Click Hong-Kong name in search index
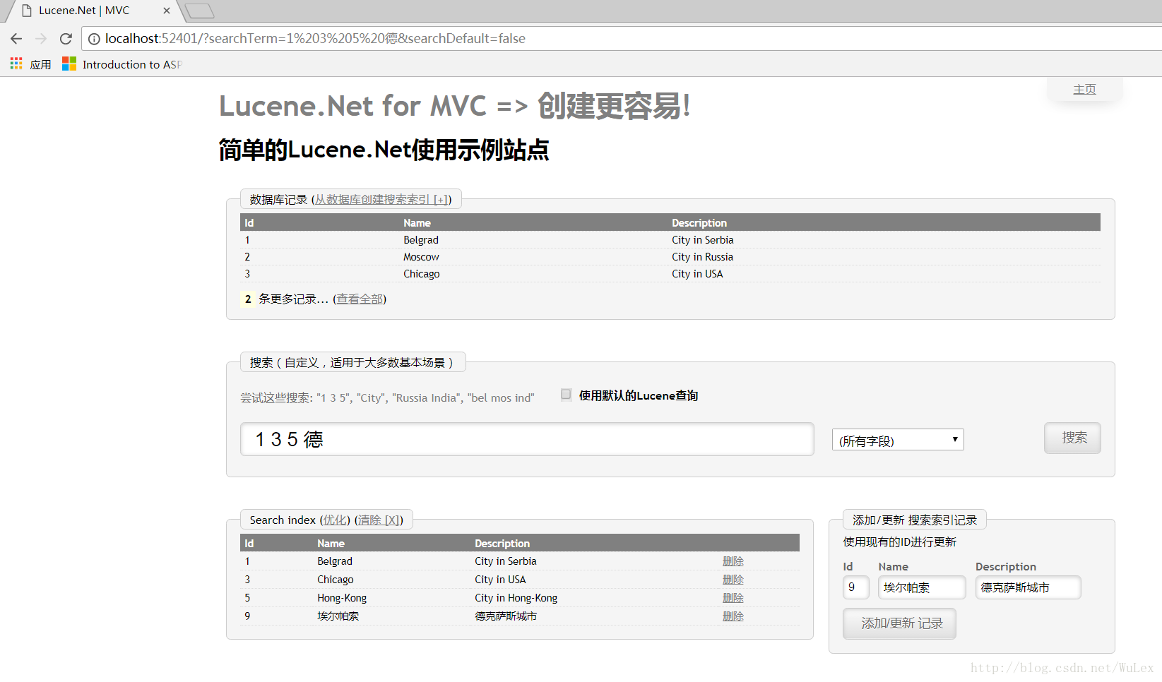Viewport: 1162px width, 682px height. point(342,598)
